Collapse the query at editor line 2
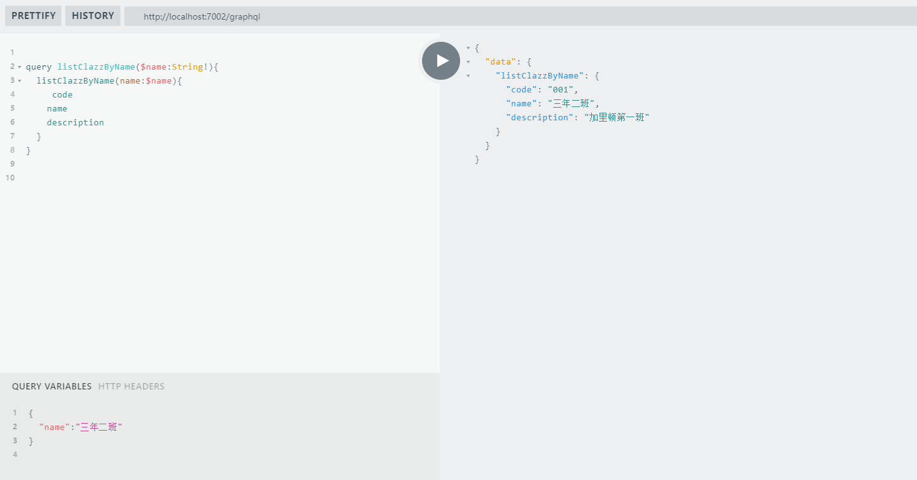 20,67
